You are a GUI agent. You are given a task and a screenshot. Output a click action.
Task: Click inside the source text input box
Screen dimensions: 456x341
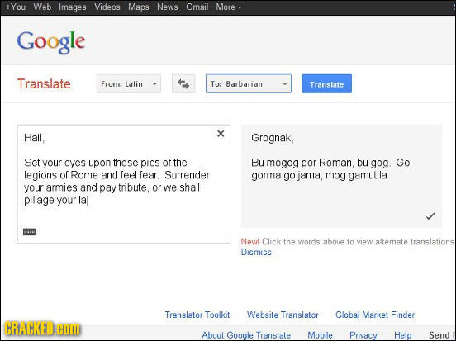pos(124,184)
